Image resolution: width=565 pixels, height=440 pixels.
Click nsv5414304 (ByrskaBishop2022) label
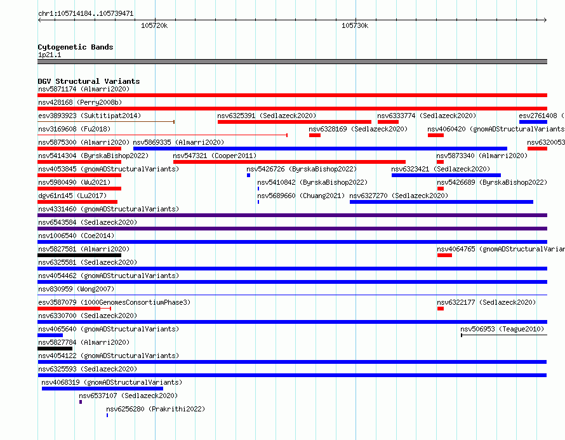pos(93,156)
